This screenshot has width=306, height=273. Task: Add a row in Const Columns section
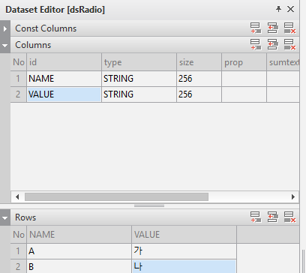[256, 28]
